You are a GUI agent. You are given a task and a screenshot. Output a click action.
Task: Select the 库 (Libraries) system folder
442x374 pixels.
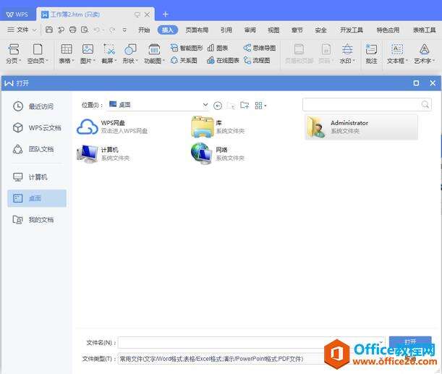(218, 127)
